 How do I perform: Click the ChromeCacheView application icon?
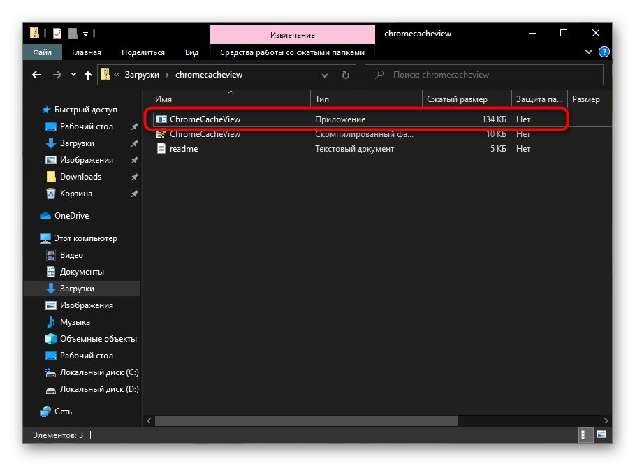[x=161, y=119]
